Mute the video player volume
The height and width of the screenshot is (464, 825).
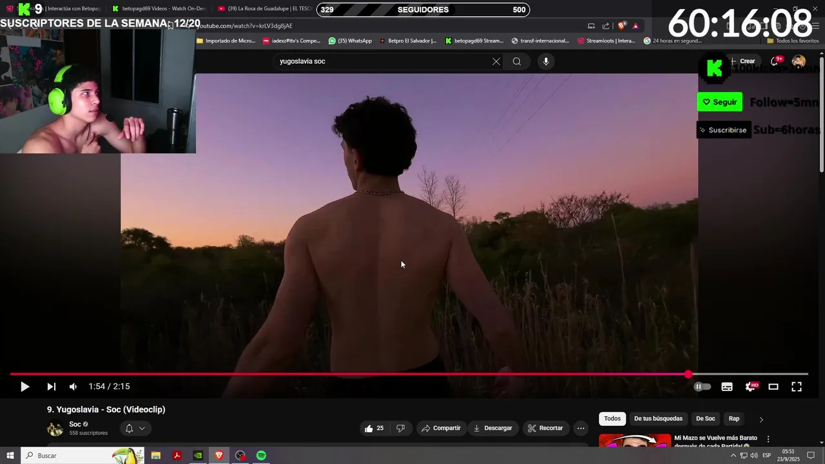click(73, 387)
